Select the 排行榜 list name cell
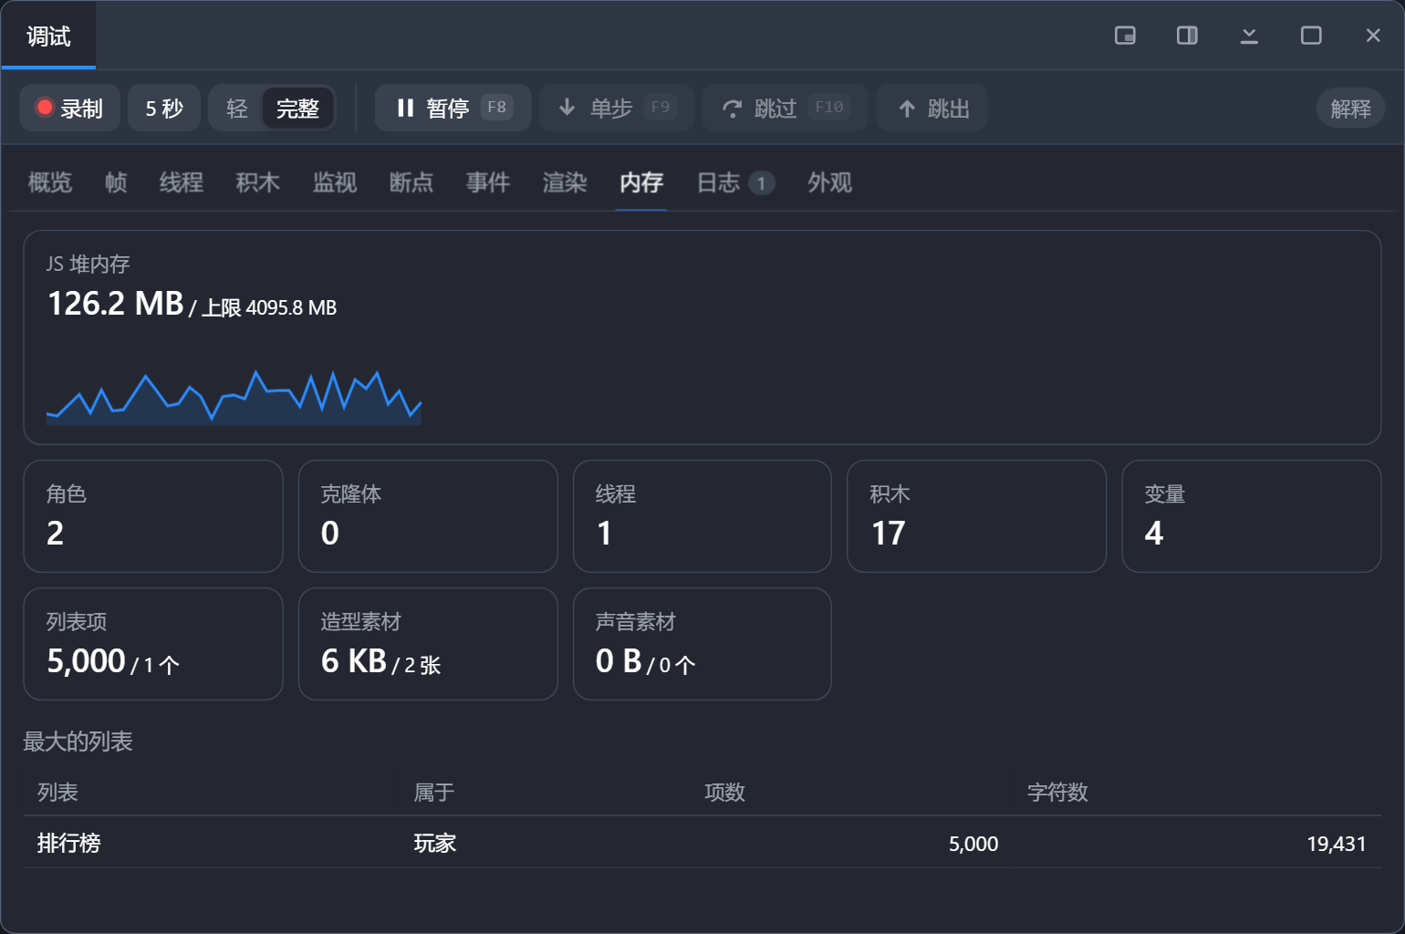Image resolution: width=1405 pixels, height=934 pixels. tap(69, 843)
